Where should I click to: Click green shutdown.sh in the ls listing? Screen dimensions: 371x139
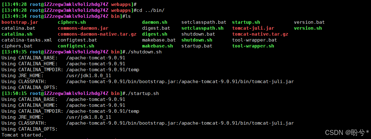(x=197, y=40)
